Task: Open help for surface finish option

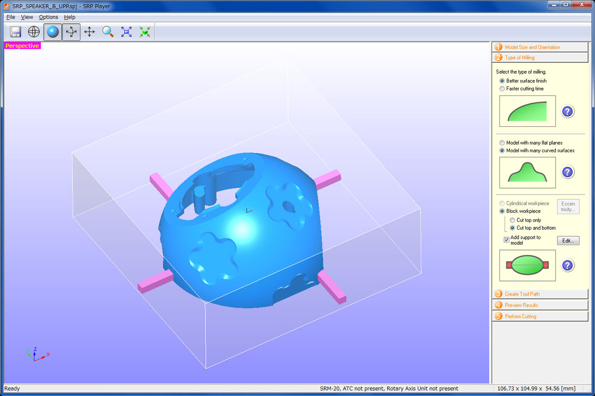Action: click(x=567, y=111)
